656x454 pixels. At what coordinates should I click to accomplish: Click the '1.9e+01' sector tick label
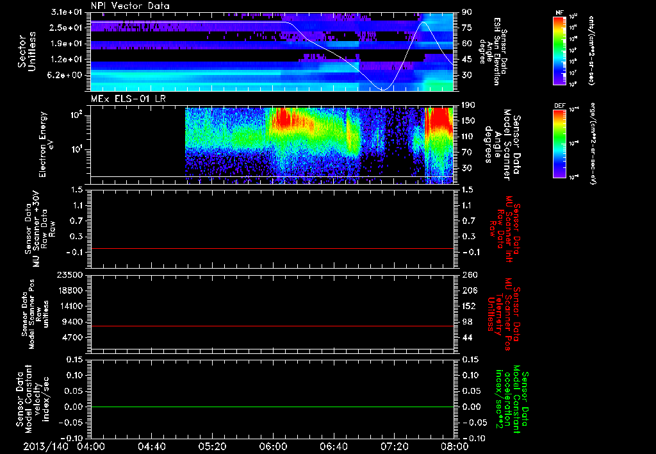coord(68,44)
